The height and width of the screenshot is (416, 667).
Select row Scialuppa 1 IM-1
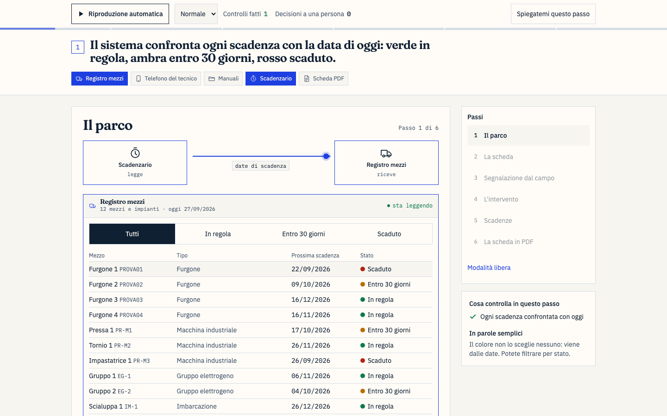(x=261, y=406)
